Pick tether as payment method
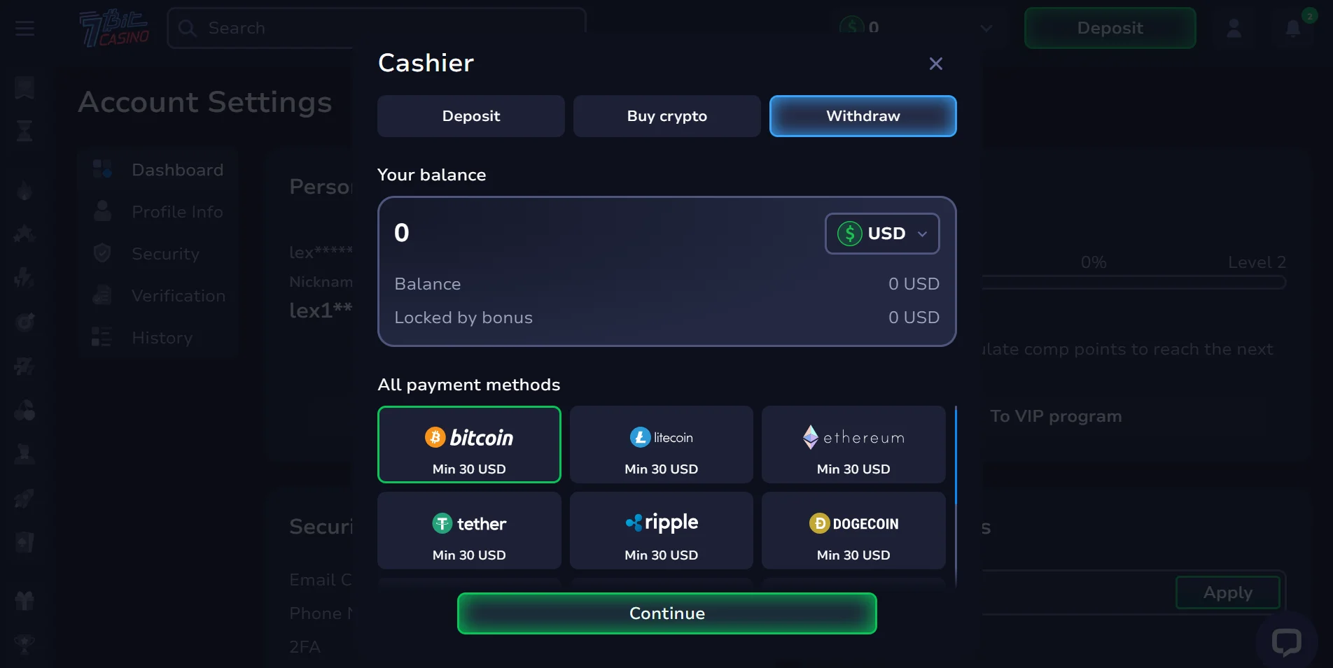 [469, 530]
